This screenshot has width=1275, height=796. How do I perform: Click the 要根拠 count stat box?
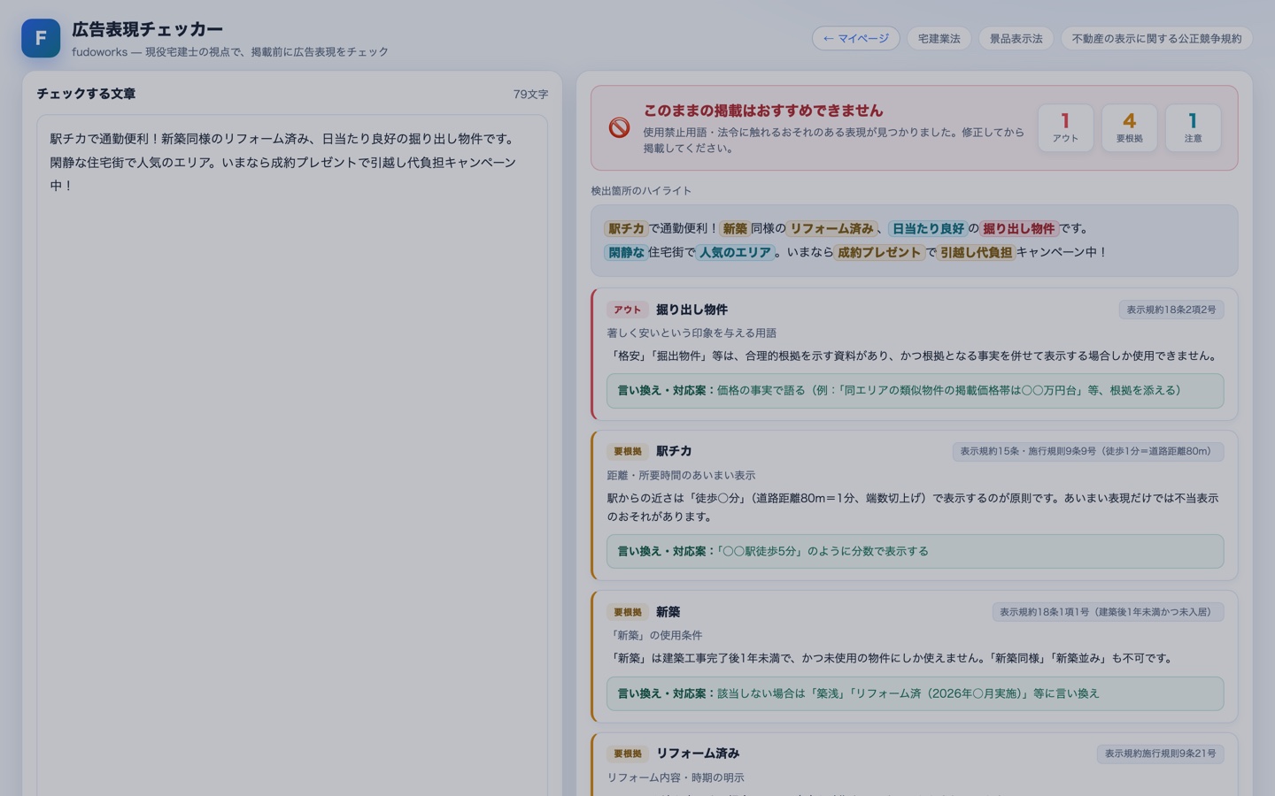coord(1129,127)
